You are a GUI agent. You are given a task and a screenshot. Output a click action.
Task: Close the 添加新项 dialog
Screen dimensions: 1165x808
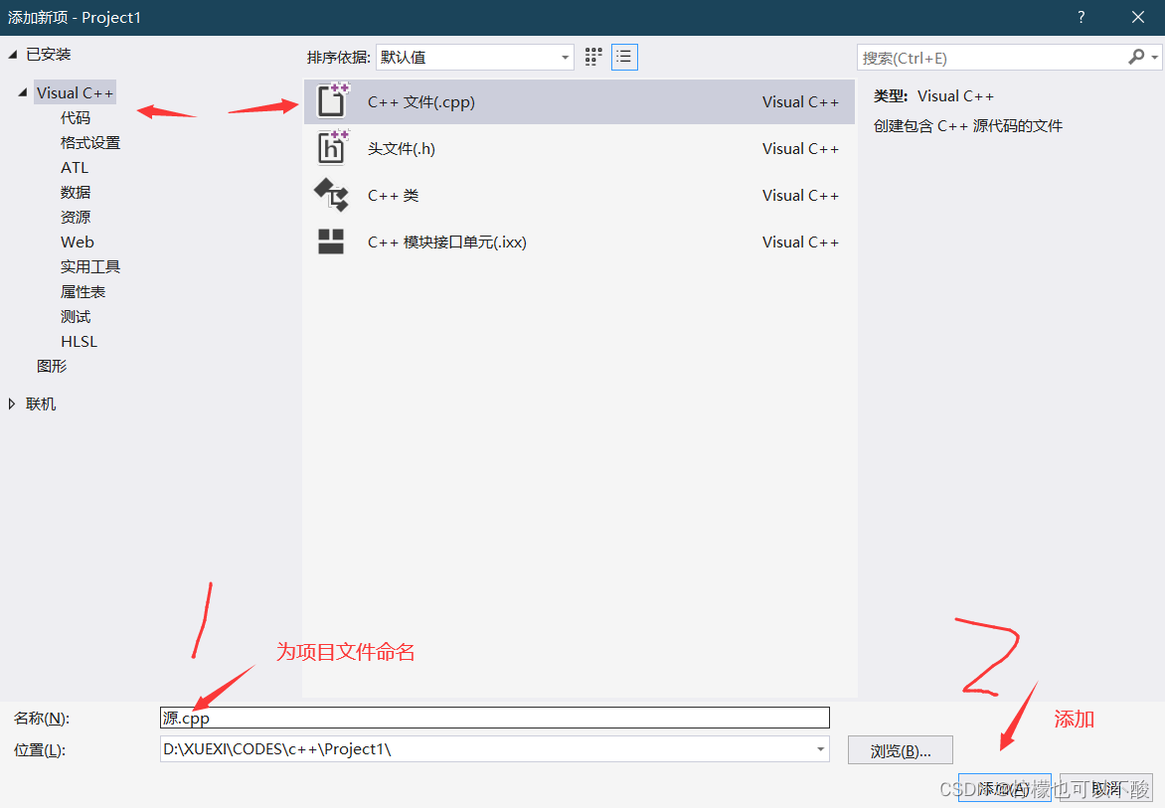coord(1137,17)
